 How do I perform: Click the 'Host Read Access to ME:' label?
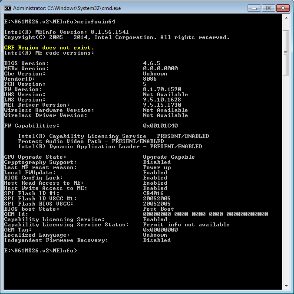tap(44, 183)
